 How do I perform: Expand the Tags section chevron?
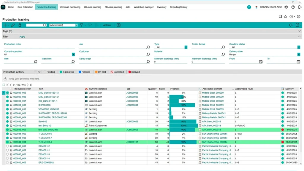click(x=299, y=31)
